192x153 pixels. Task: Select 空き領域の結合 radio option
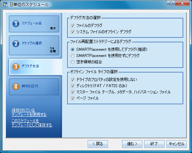pyautogui.click(x=73, y=62)
